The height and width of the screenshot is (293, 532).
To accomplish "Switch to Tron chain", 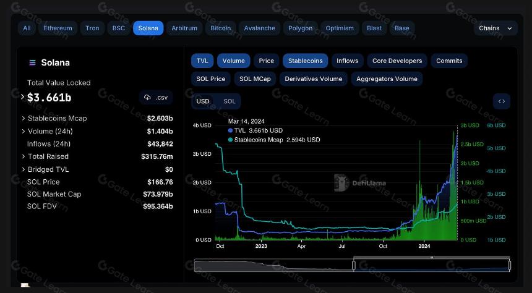I will [x=92, y=28].
